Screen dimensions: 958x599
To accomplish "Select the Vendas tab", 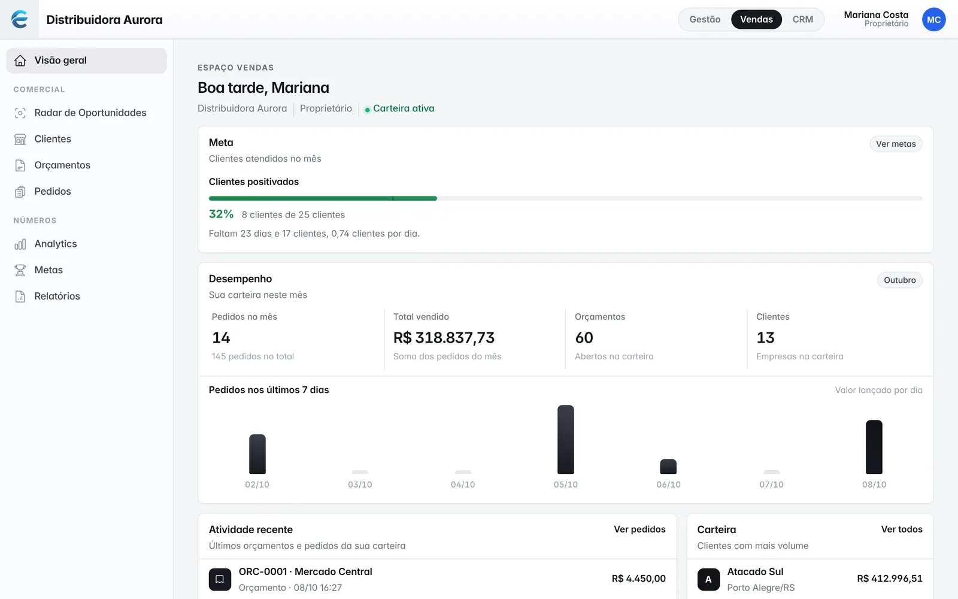I will (x=756, y=19).
